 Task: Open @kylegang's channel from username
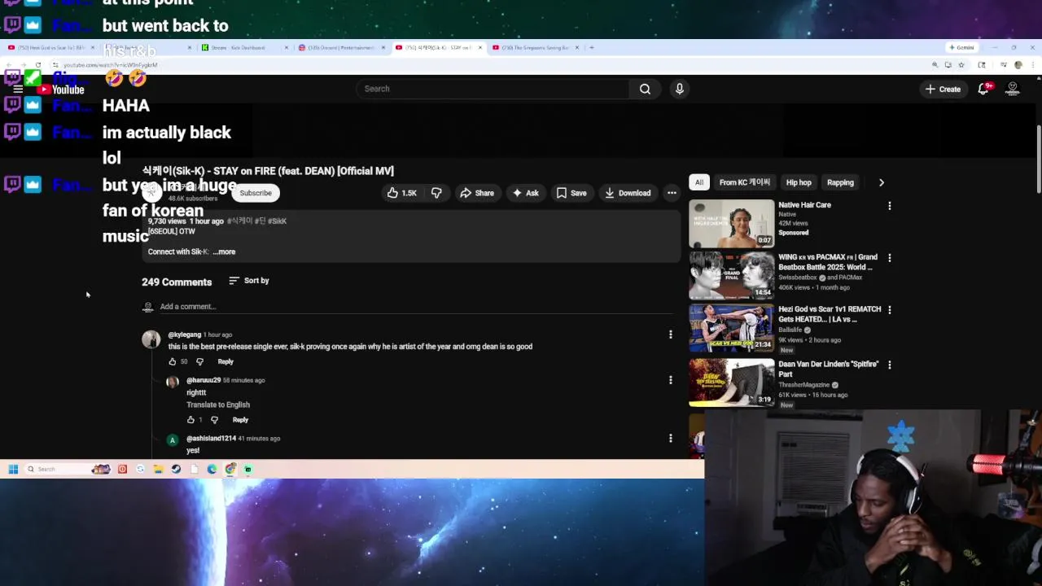(184, 335)
